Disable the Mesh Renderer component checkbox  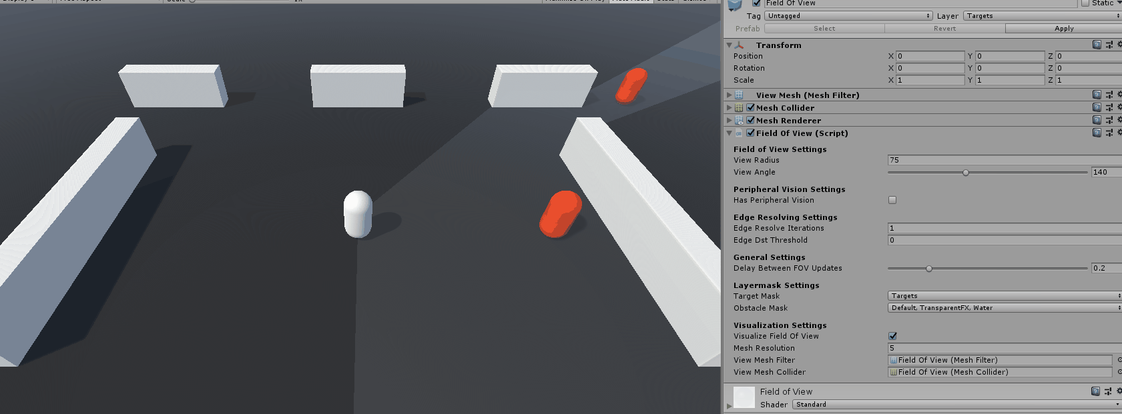pyautogui.click(x=751, y=120)
